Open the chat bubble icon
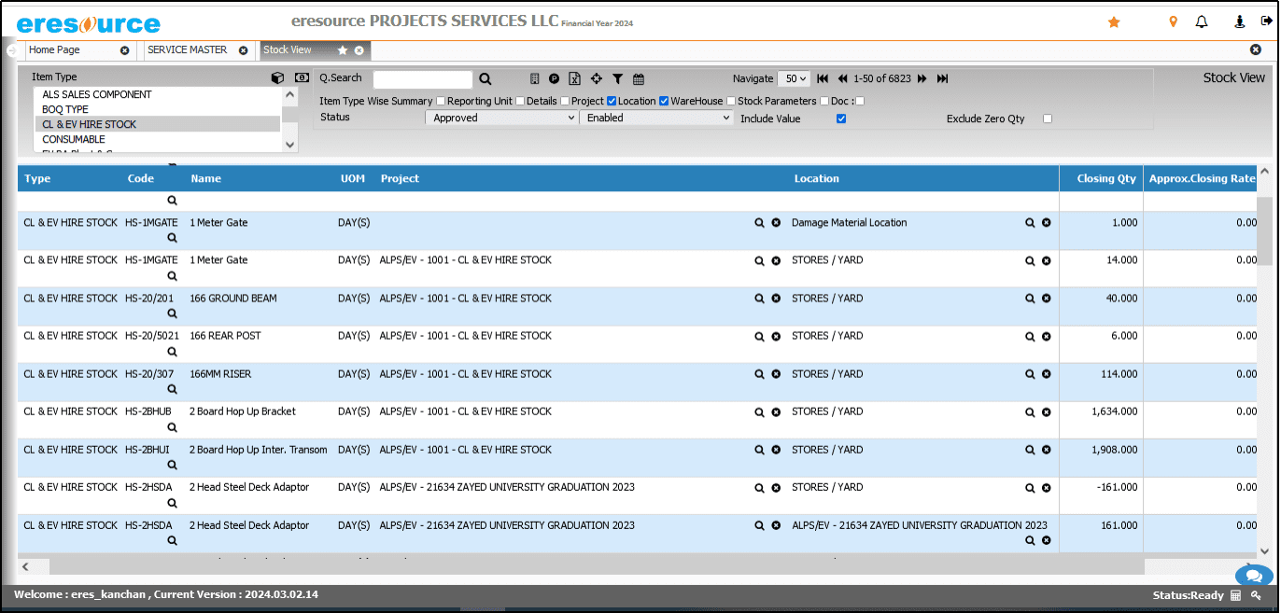 click(1253, 576)
